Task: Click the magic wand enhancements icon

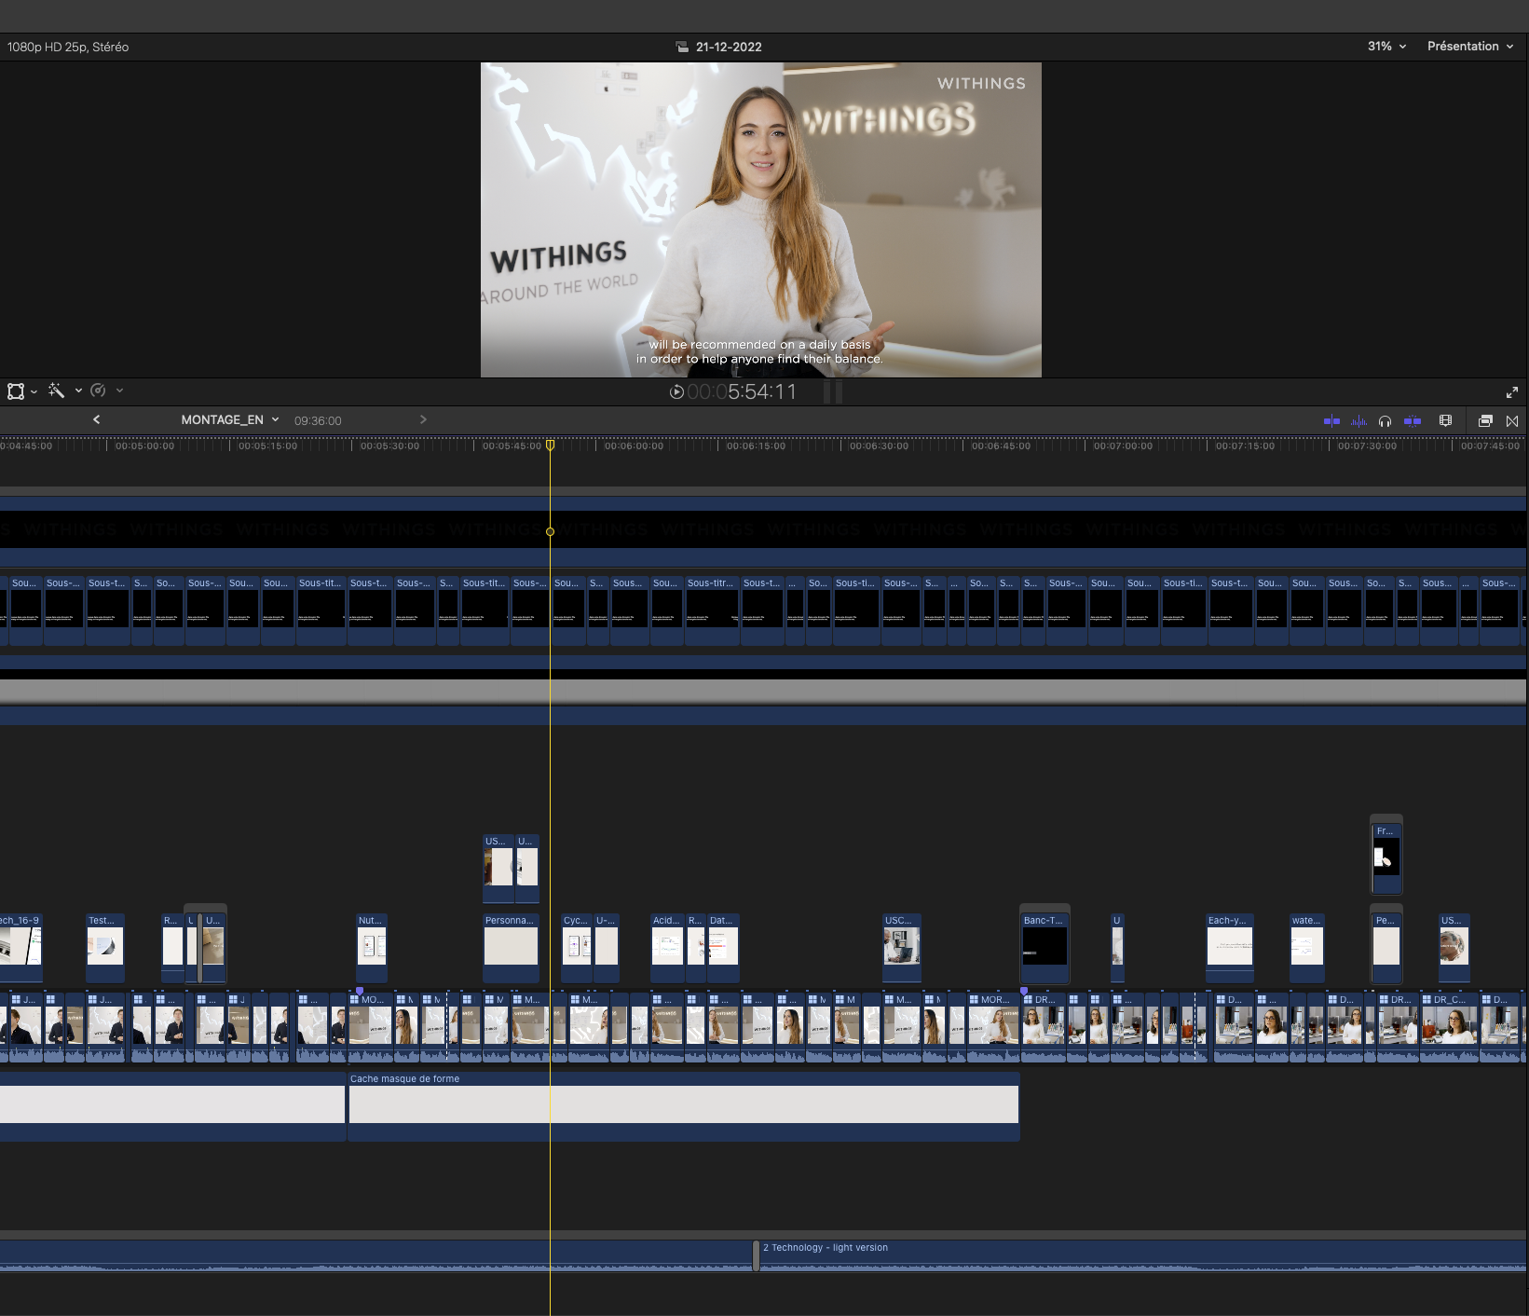Action: (x=57, y=391)
